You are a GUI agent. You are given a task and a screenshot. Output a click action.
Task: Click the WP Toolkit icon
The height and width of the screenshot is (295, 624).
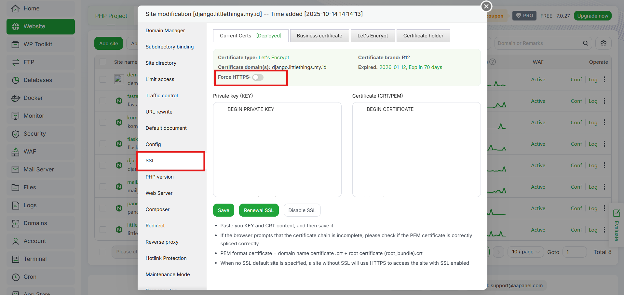pos(15,44)
